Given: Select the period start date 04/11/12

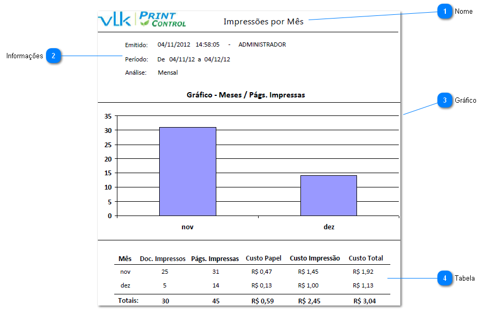Looking at the screenshot, I should click(182, 59).
